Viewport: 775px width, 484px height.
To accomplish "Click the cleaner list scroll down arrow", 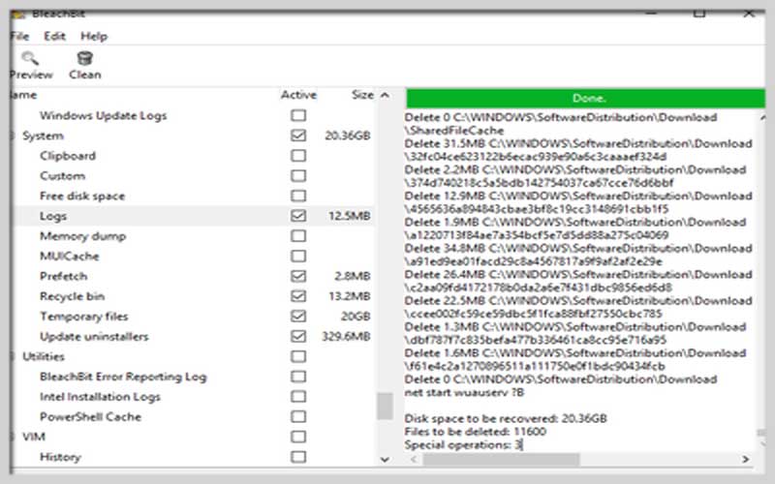I will 385,459.
